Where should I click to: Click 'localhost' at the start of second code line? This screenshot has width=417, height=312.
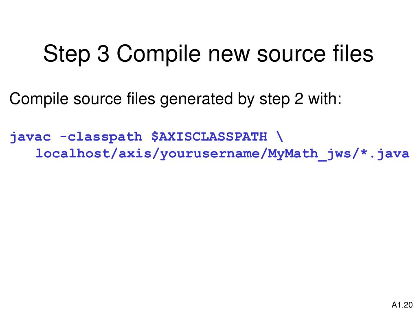(x=72, y=153)
